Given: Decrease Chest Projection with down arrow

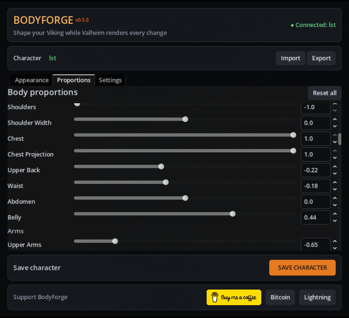Looking at the screenshot, I should pos(335,158).
